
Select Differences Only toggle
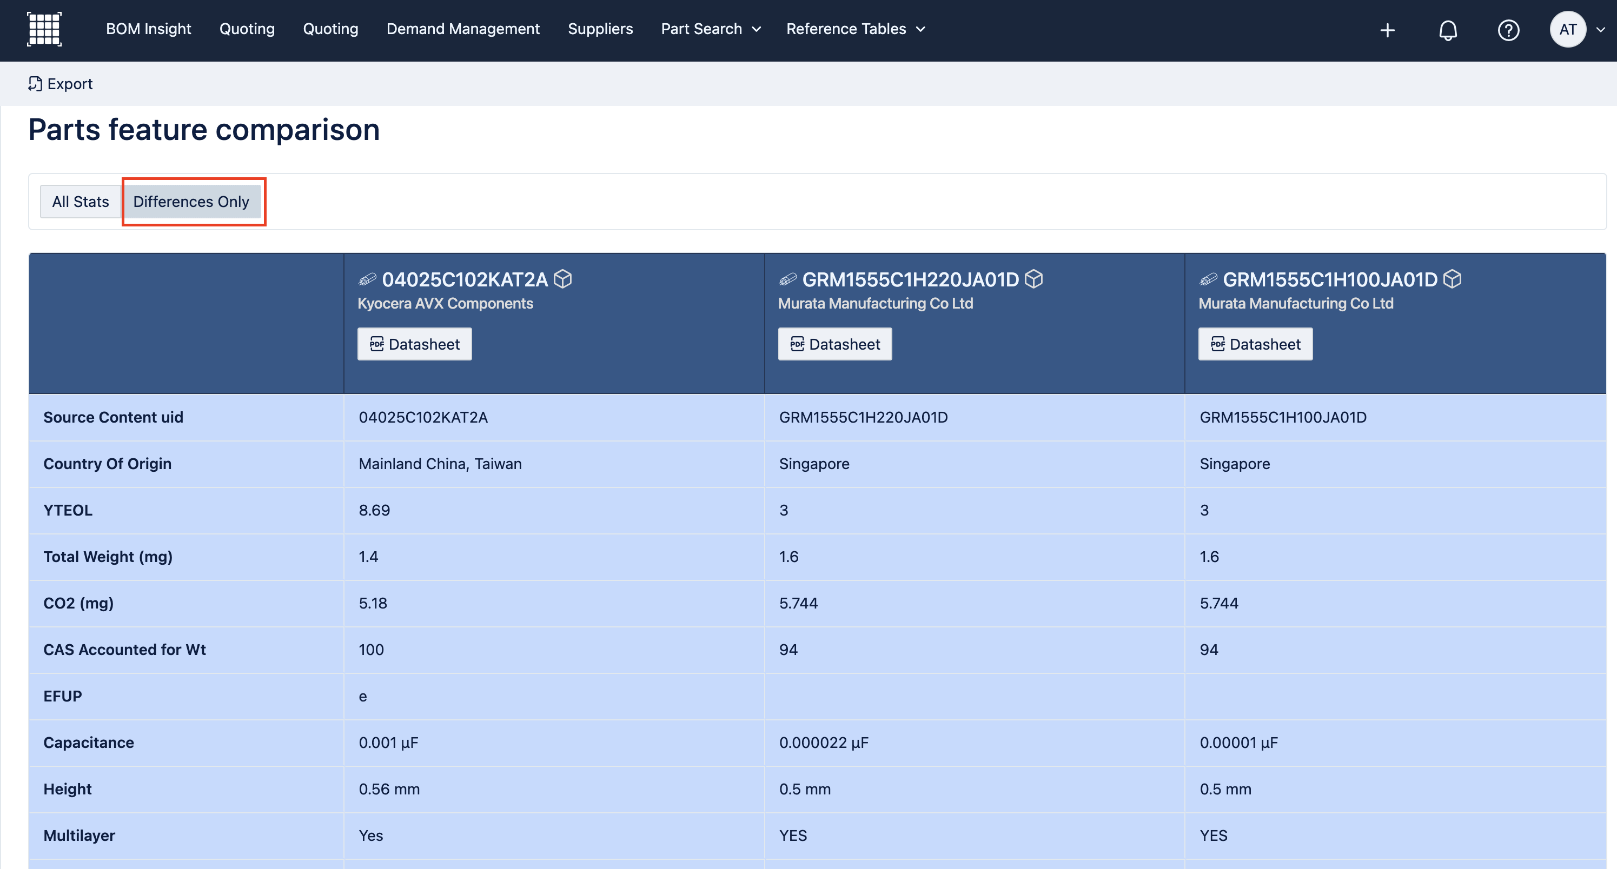pyautogui.click(x=191, y=202)
